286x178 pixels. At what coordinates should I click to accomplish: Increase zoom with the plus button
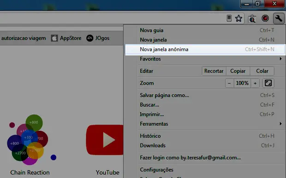(x=255, y=83)
